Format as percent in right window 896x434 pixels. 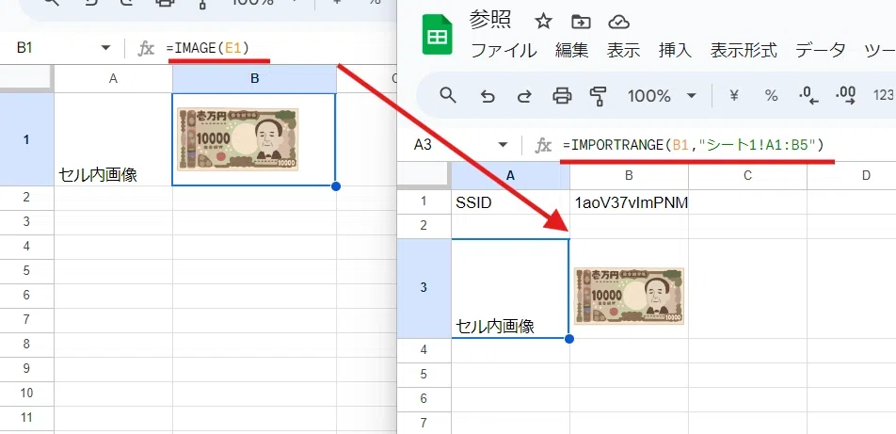point(772,96)
